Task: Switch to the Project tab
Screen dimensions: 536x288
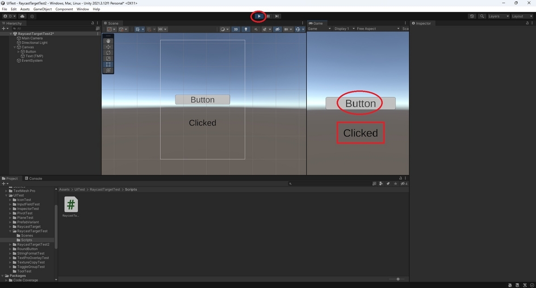Action: point(10,178)
